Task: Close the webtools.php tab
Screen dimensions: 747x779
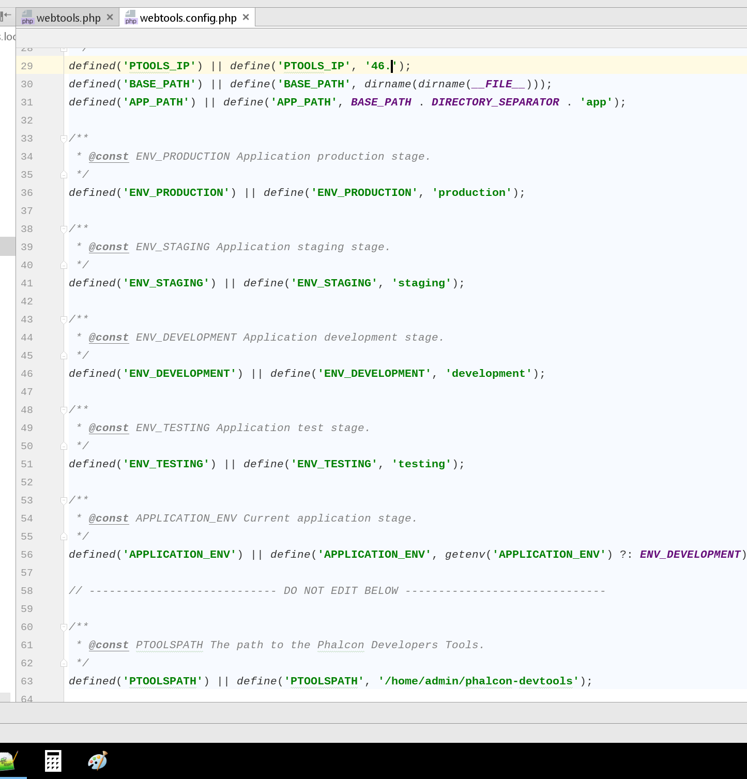Action: tap(110, 17)
